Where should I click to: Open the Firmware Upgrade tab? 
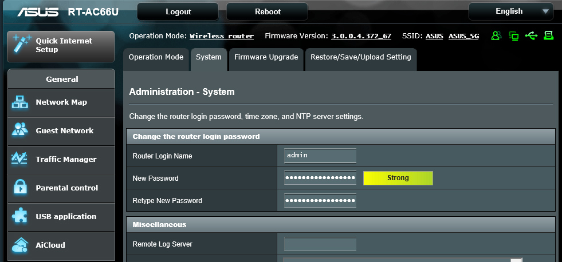click(x=266, y=57)
